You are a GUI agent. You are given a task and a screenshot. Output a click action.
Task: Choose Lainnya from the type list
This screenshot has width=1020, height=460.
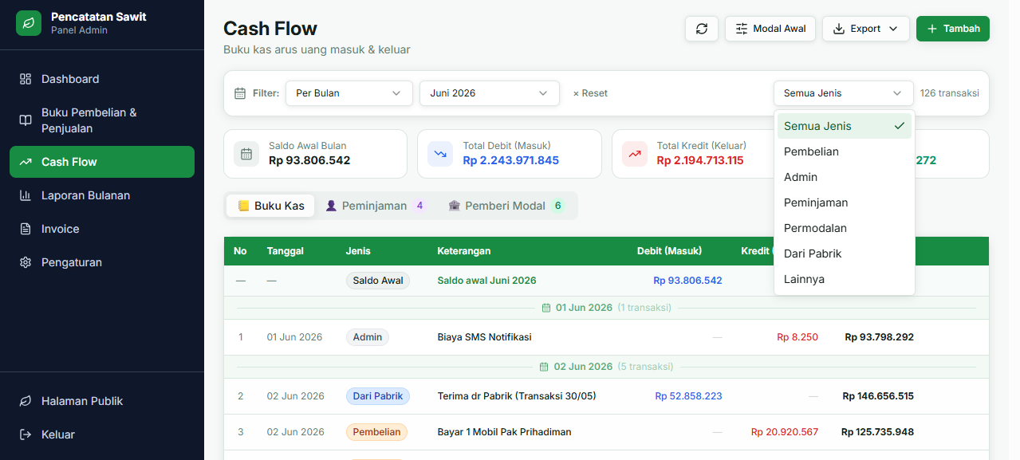pos(845,279)
